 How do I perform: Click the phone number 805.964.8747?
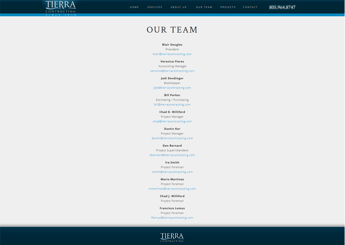click(282, 7)
